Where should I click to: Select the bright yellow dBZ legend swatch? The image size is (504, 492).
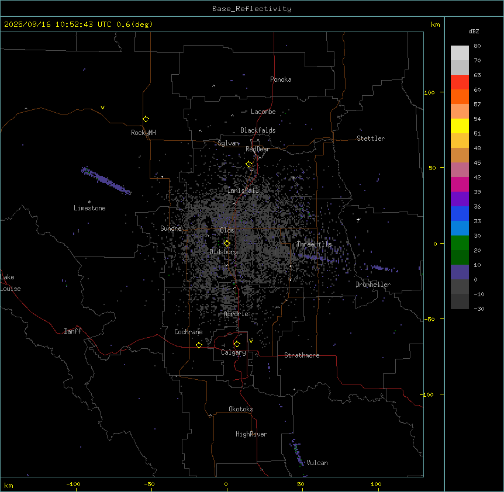click(x=460, y=126)
